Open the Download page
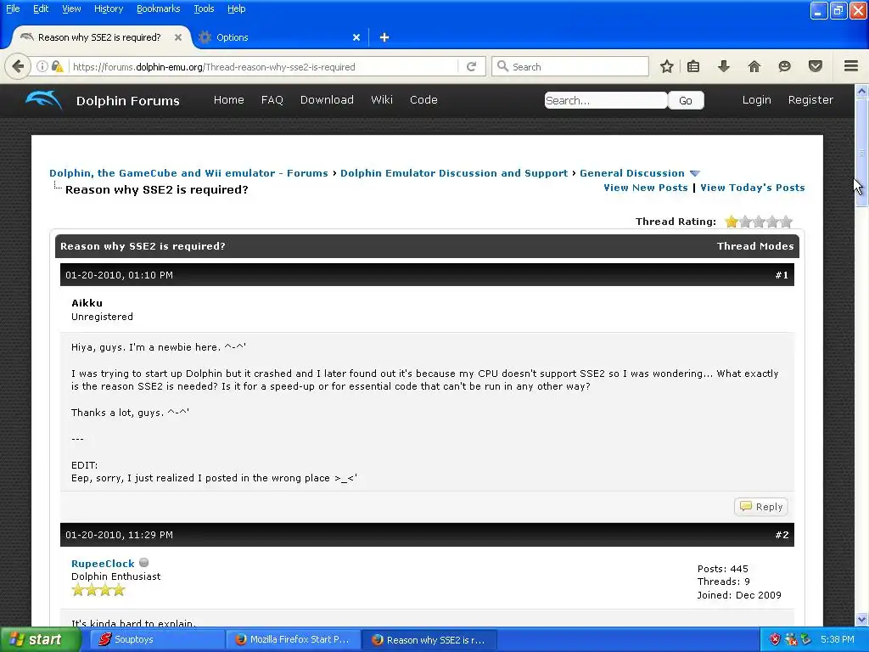The width and height of the screenshot is (869, 652). 327,100
